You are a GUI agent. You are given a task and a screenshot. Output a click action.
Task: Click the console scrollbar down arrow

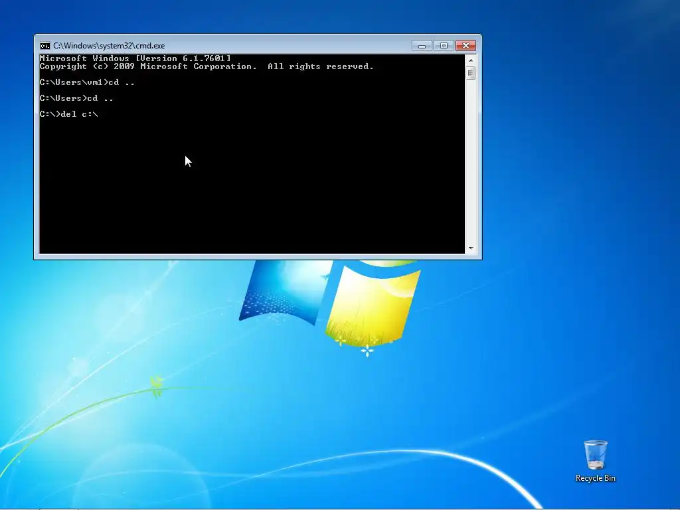pyautogui.click(x=471, y=248)
